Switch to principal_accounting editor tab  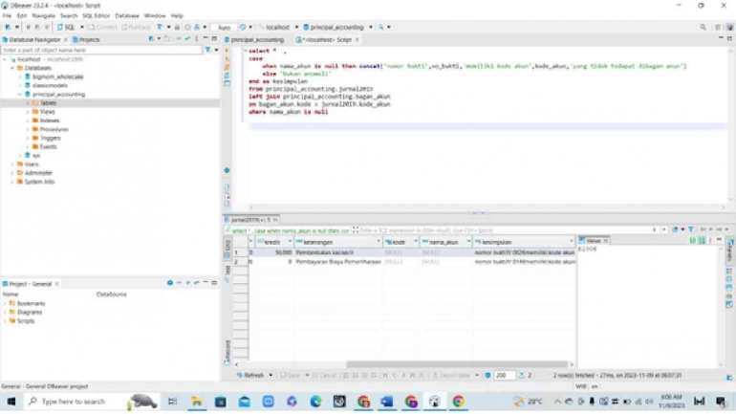pyautogui.click(x=254, y=39)
